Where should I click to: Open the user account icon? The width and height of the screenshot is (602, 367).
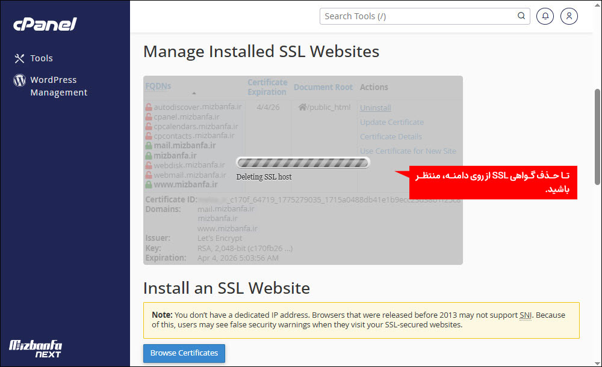(569, 16)
